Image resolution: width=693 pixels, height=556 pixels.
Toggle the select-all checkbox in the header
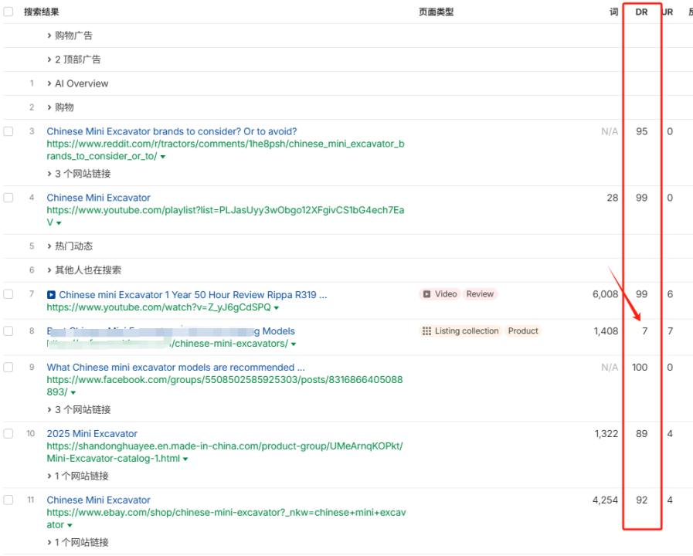click(x=8, y=12)
